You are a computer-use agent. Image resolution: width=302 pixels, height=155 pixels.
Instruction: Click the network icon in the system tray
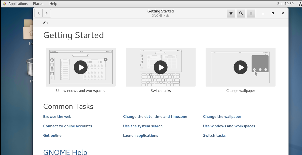pyautogui.click(x=300, y=4)
